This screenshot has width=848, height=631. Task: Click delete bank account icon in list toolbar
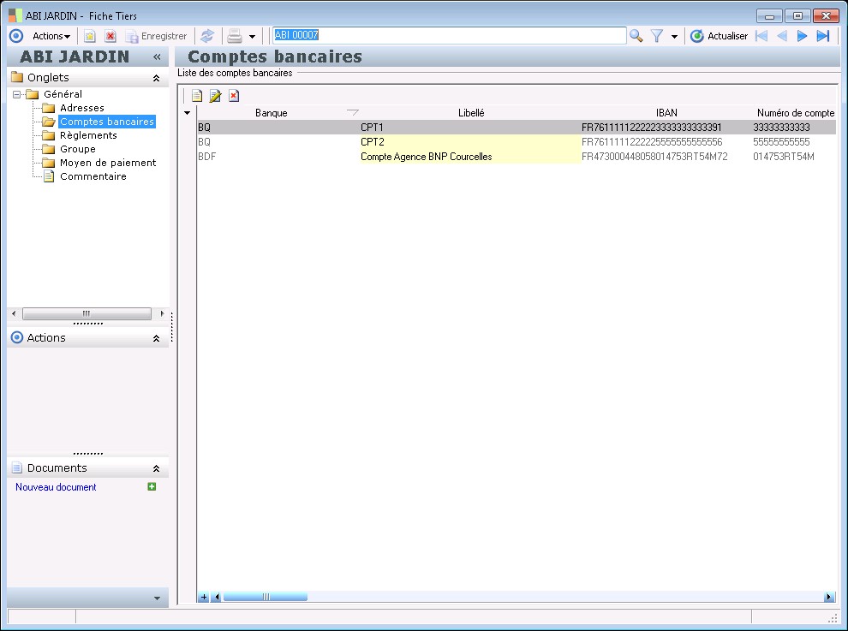(x=234, y=96)
